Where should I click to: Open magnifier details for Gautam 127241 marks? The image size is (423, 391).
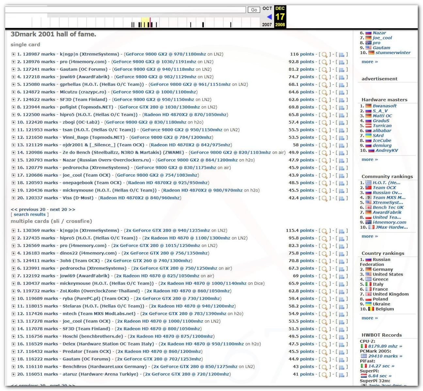pos(324,69)
